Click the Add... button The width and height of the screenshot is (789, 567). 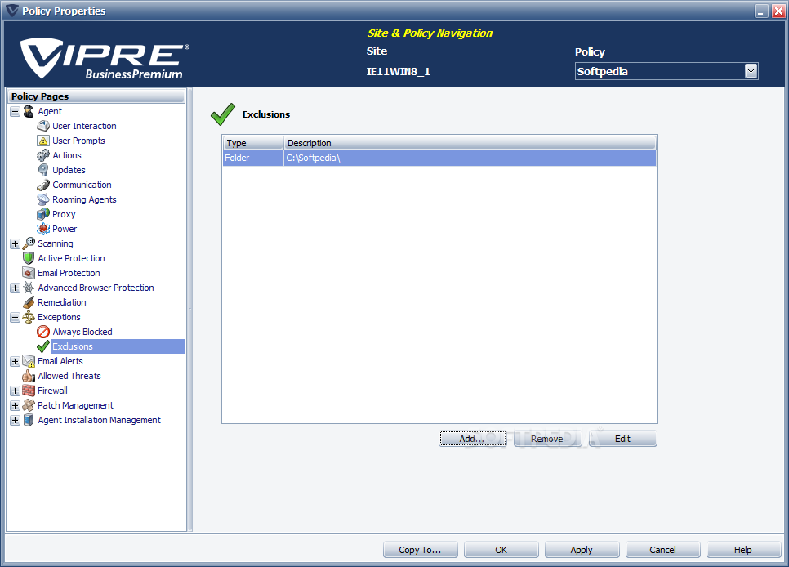point(472,439)
